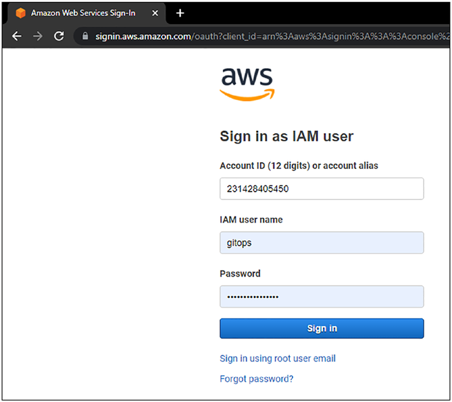Viewport: 452px width, 402px height.
Task: View site info via padlock icon
Action: [85, 36]
